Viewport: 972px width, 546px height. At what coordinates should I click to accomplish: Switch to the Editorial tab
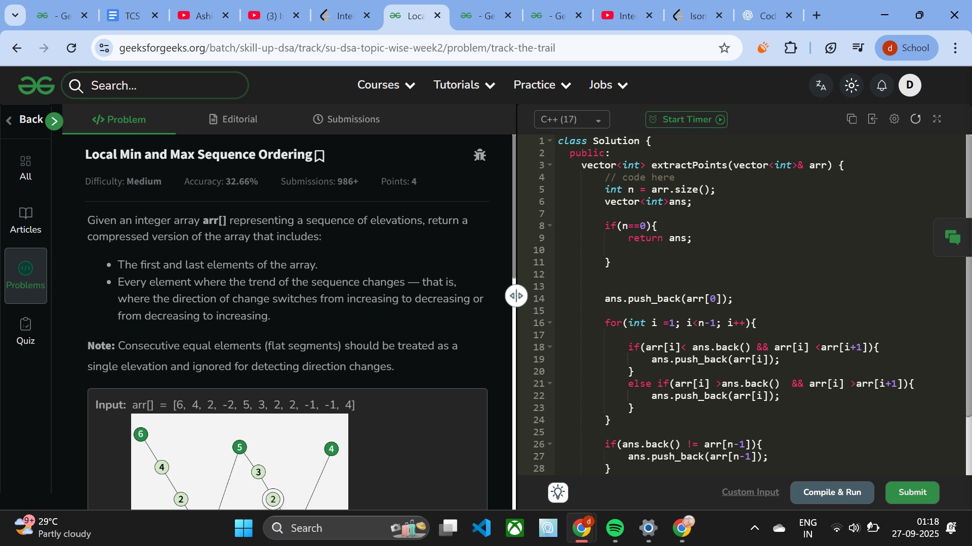tap(233, 119)
